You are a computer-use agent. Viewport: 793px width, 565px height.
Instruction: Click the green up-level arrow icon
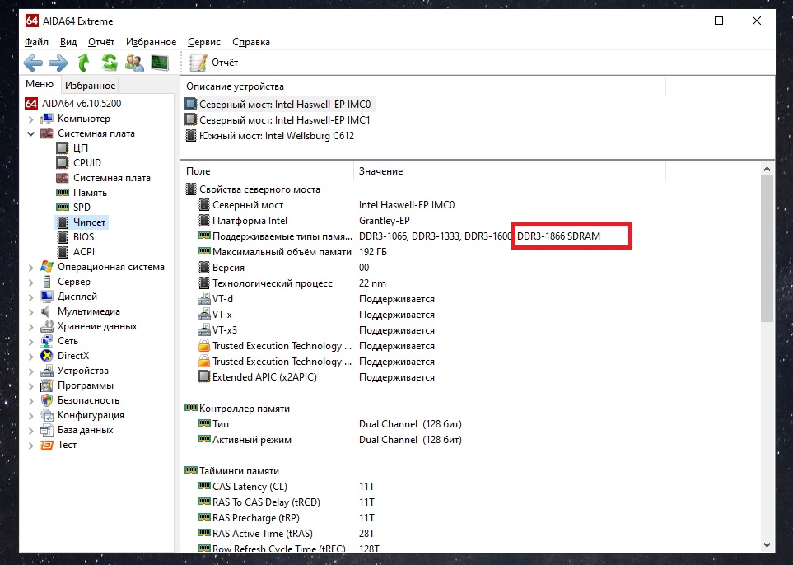(83, 63)
